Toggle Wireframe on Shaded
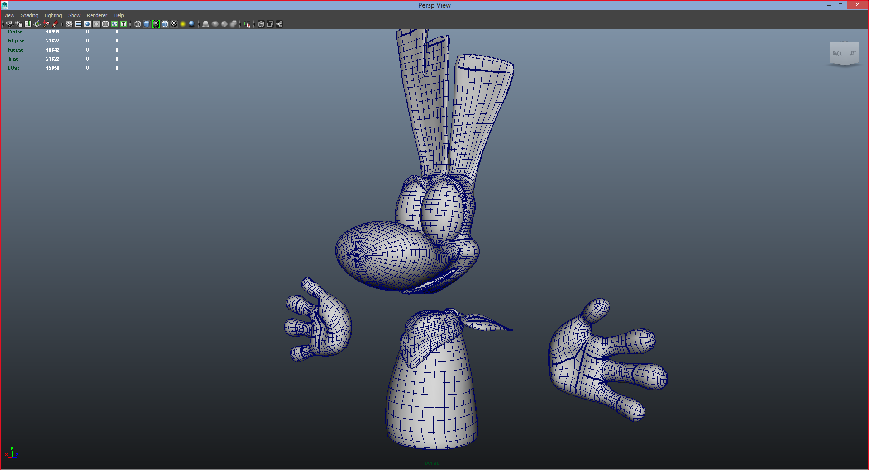Viewport: 869px width, 470px height. 165,24
